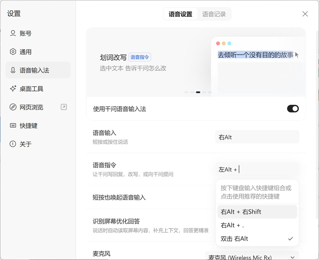Toggle 使用千问语音输入法 switch off
The width and height of the screenshot is (319, 260).
[x=293, y=109]
